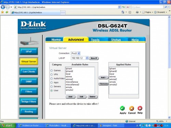171x128 pixels.
Task: Click the orange Cancel icon
Action: 132,108
